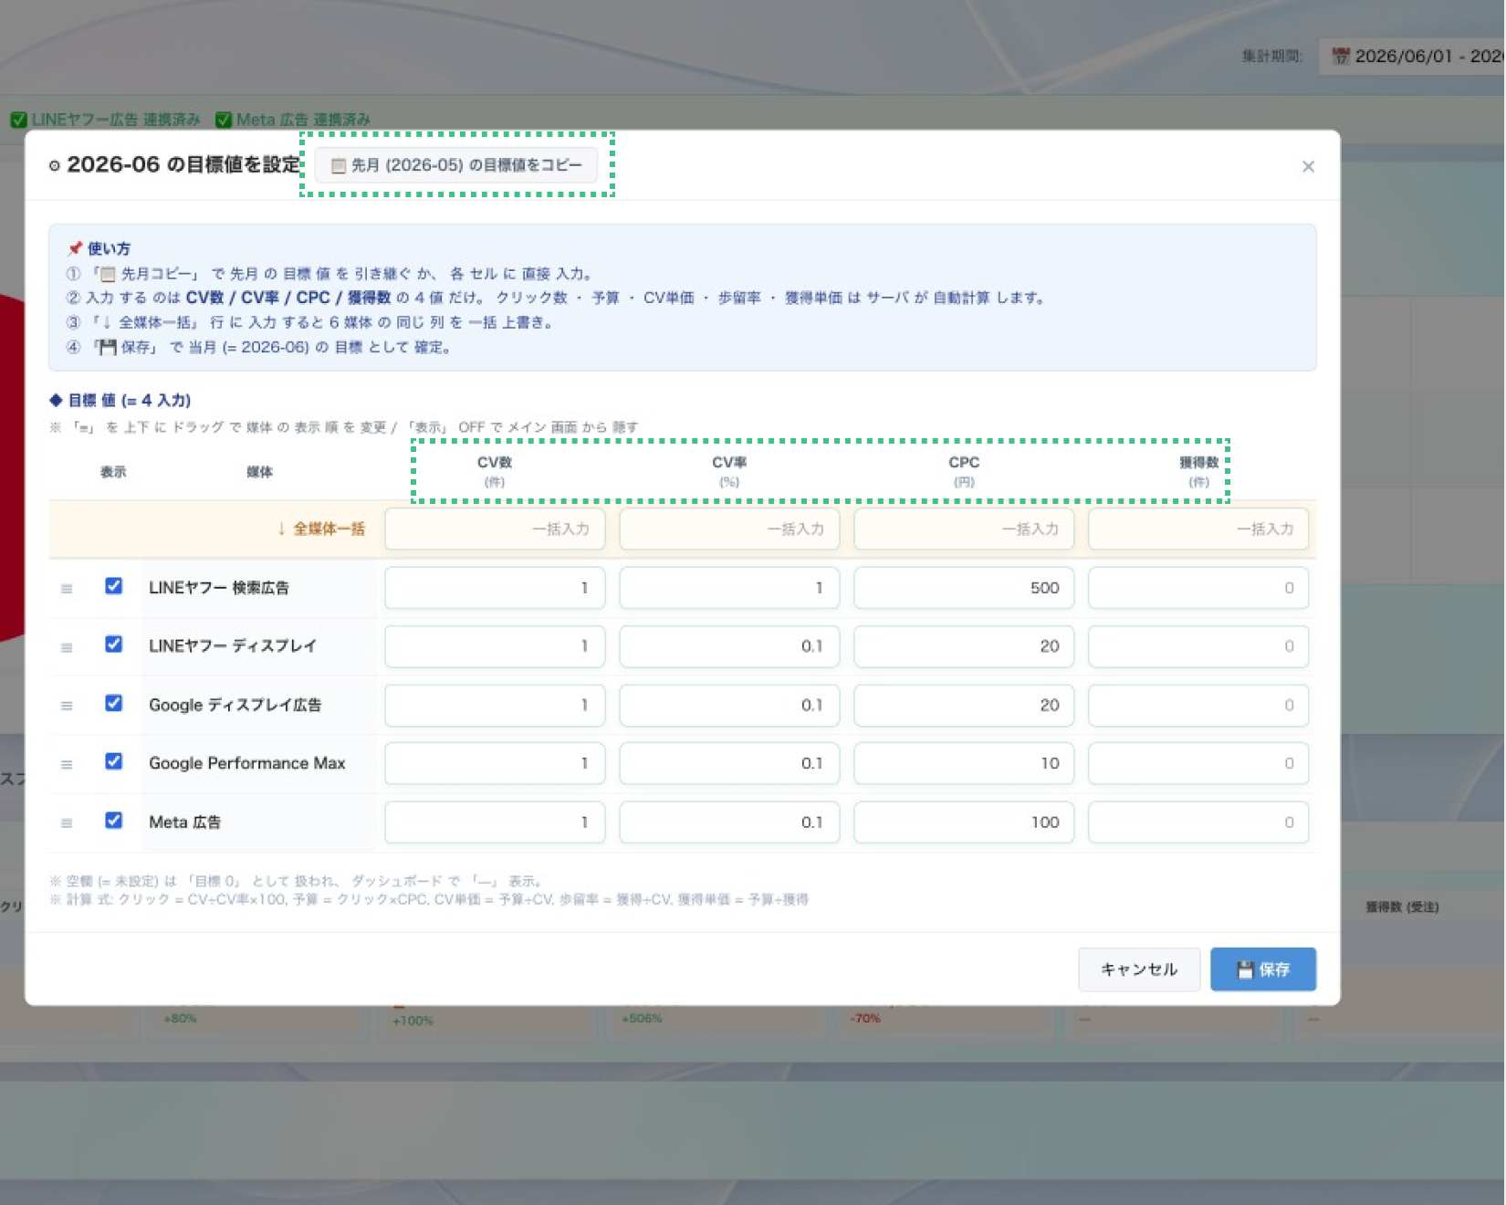Edit CV数 for LINEヤフー 検索広告
This screenshot has width=1506, height=1205.
[x=495, y=588]
